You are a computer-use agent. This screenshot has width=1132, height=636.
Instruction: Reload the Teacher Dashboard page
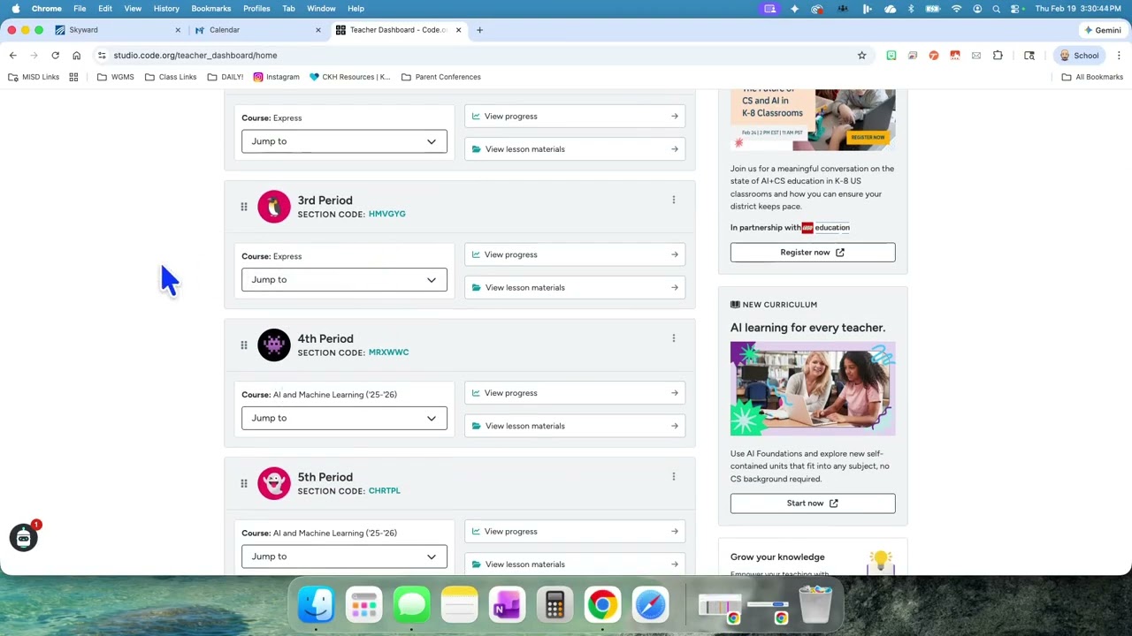click(55, 56)
